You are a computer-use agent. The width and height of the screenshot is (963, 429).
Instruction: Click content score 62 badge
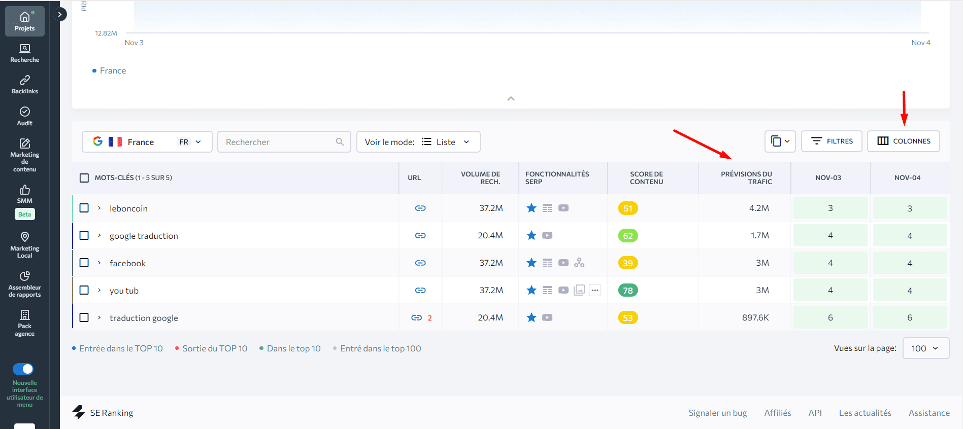tap(628, 236)
